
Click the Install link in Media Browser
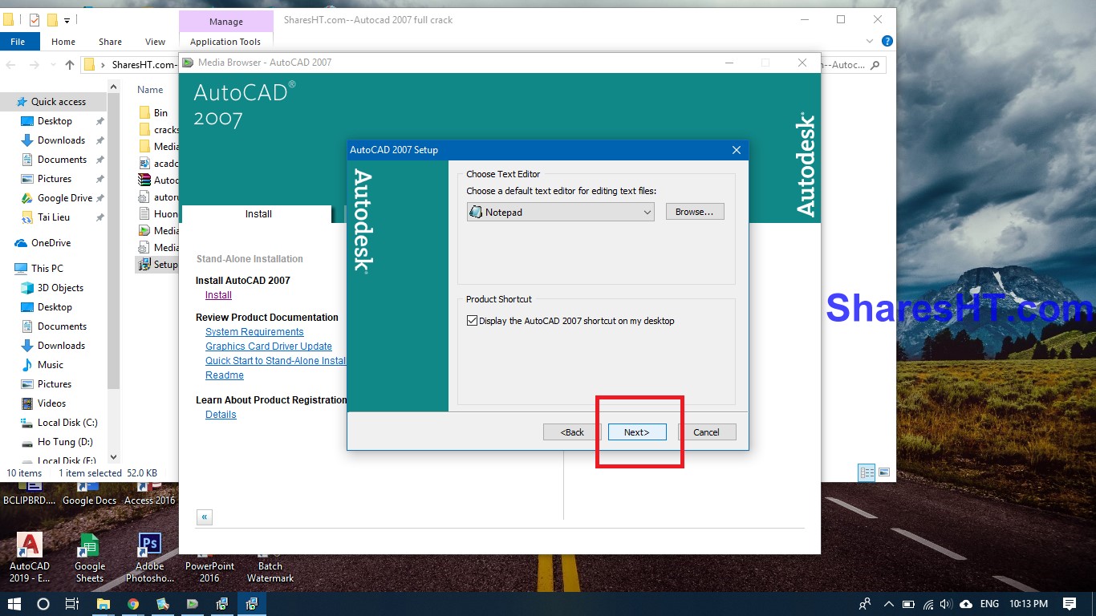tap(218, 295)
